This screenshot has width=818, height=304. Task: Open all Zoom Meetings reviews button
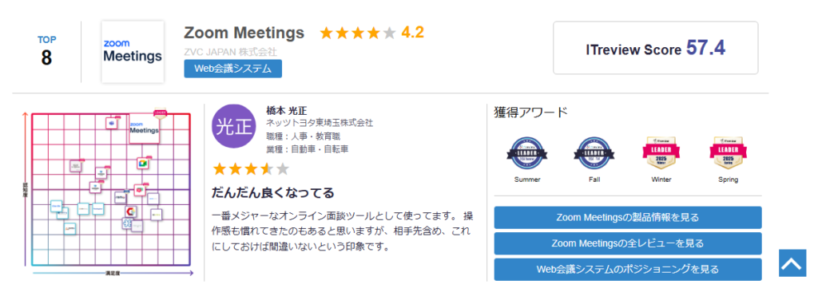[x=628, y=243]
